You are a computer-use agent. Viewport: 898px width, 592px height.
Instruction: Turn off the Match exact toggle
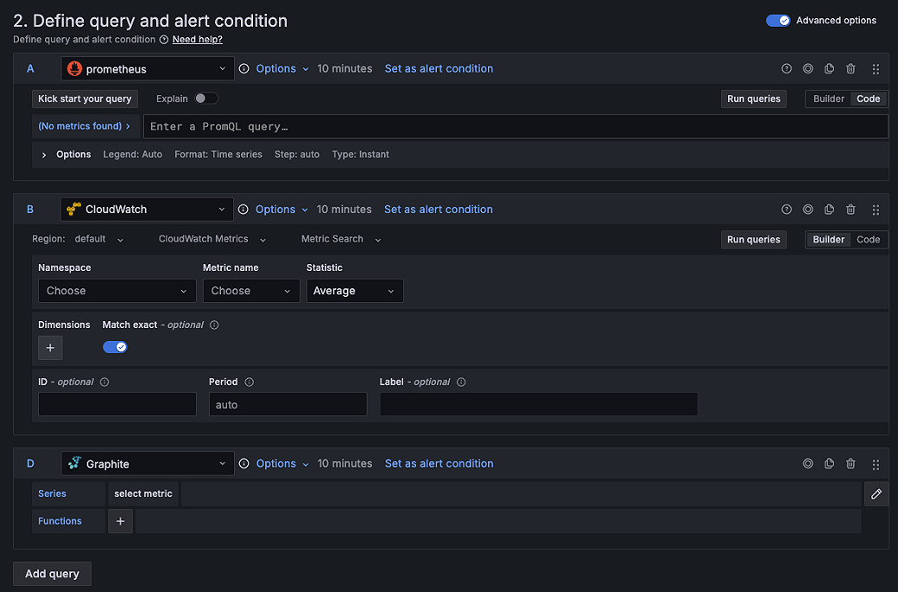pyautogui.click(x=115, y=346)
